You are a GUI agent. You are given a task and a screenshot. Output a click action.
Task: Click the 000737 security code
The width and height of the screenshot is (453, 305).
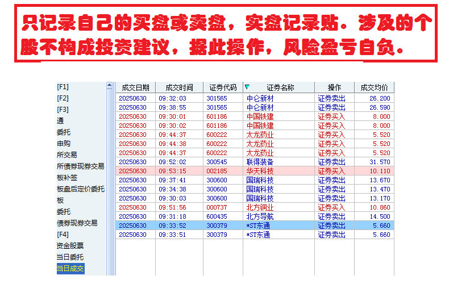(217, 207)
